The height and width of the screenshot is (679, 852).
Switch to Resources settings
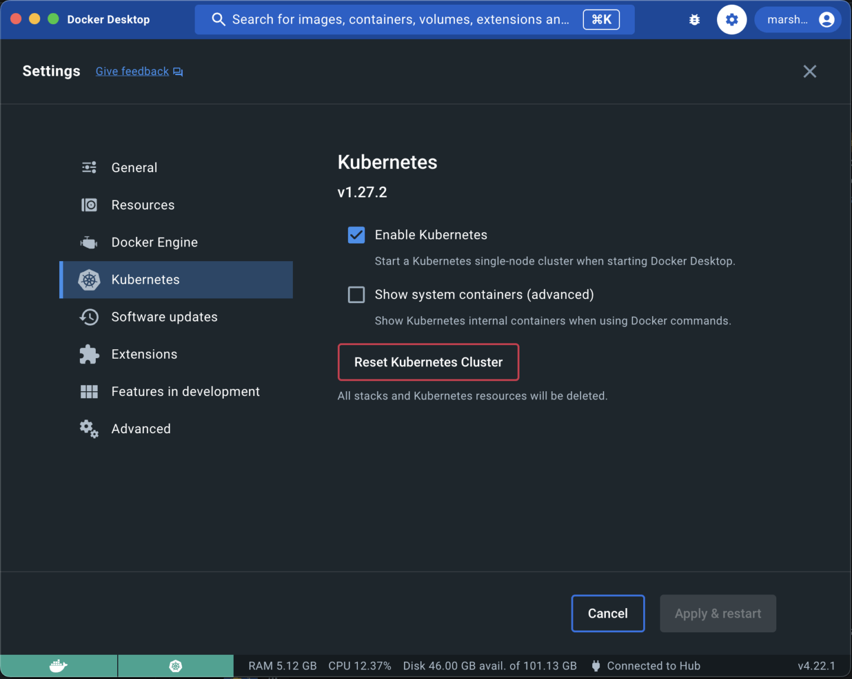tap(143, 205)
